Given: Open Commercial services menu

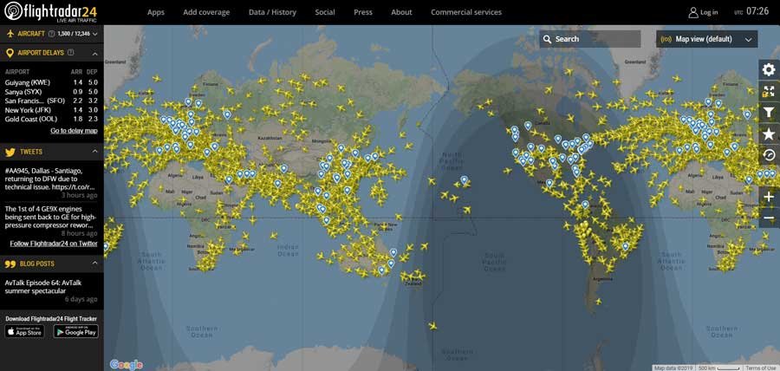Looking at the screenshot, I should coord(466,12).
